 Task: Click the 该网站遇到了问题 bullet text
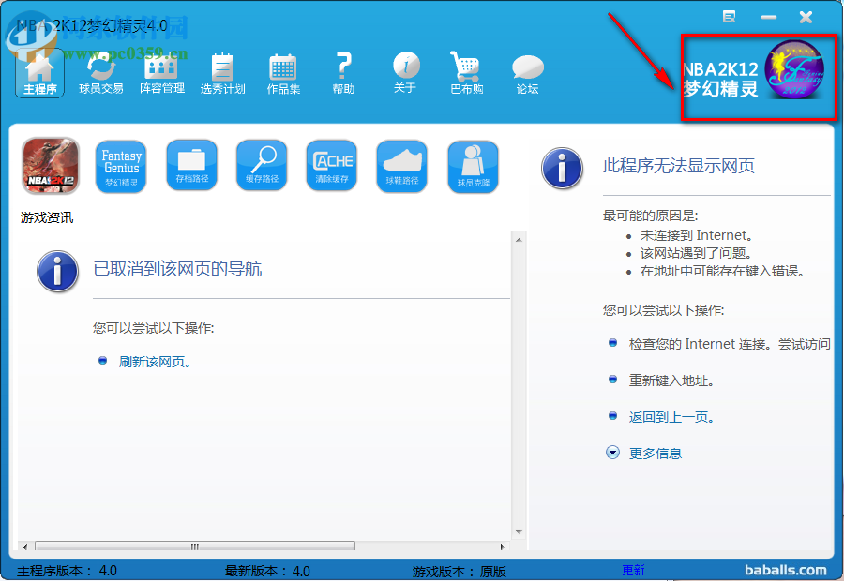click(x=696, y=253)
